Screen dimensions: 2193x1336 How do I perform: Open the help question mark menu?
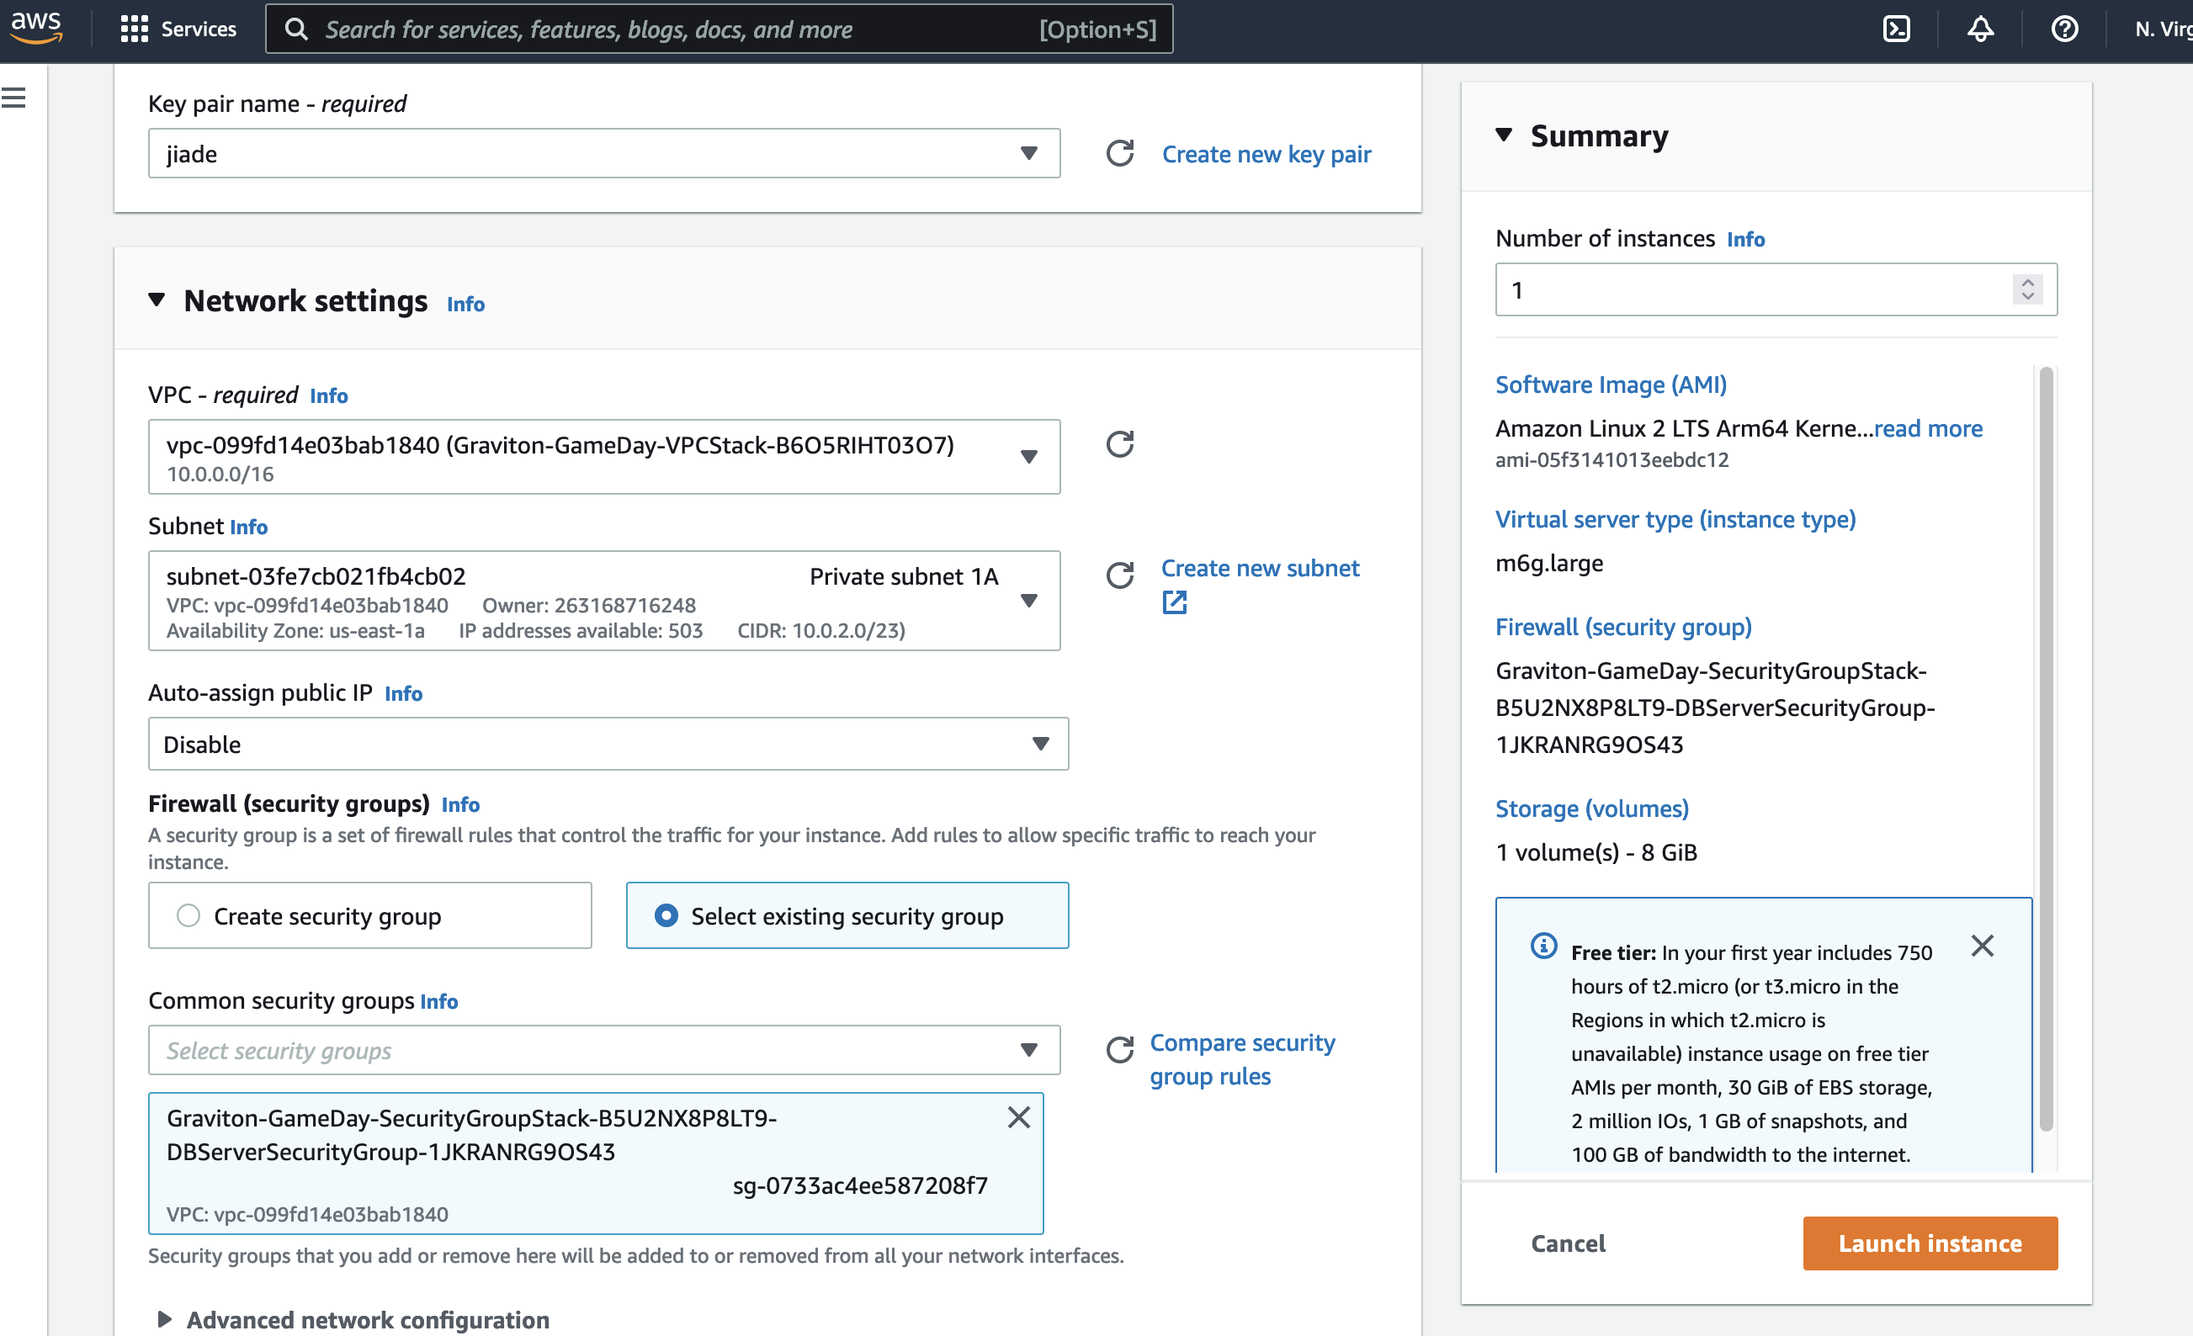pyautogui.click(x=2064, y=29)
